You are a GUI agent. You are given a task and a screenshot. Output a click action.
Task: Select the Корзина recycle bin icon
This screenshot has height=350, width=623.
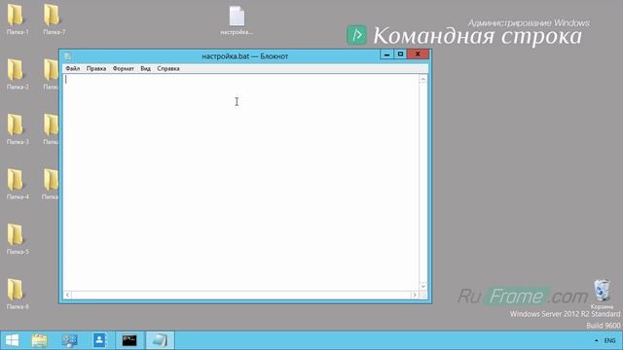pos(602,294)
